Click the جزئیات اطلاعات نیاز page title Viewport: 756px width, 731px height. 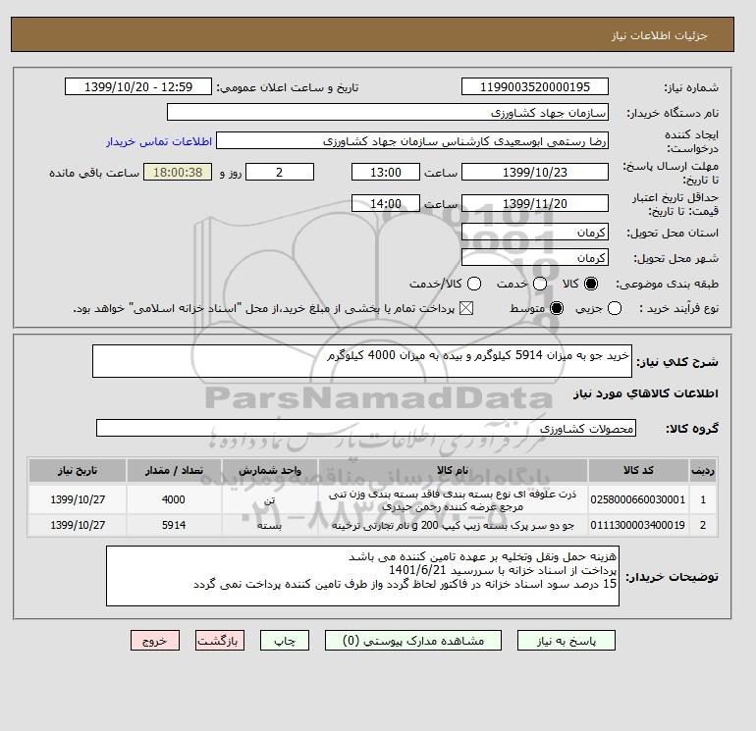tap(659, 35)
